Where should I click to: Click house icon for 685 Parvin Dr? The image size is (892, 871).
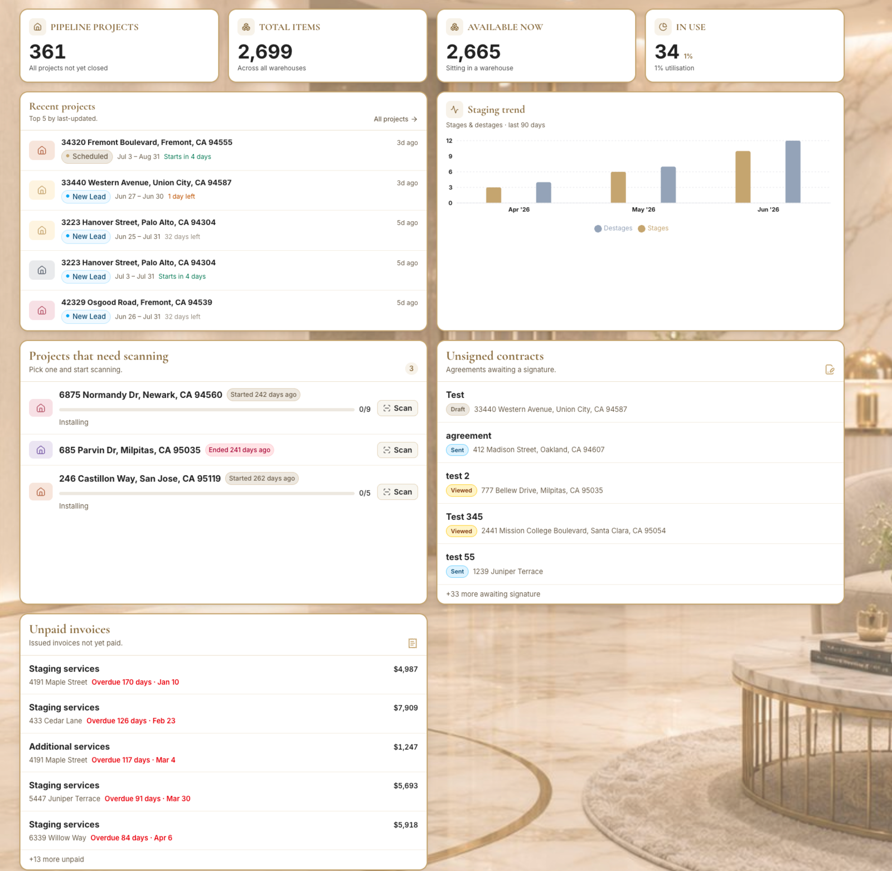pos(41,450)
